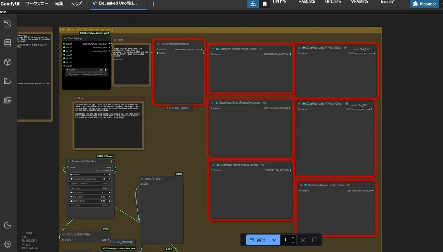The width and height of the screenshot is (443, 252).
Task: Increase incremental_expandrate value arrow
Action: click(109, 179)
